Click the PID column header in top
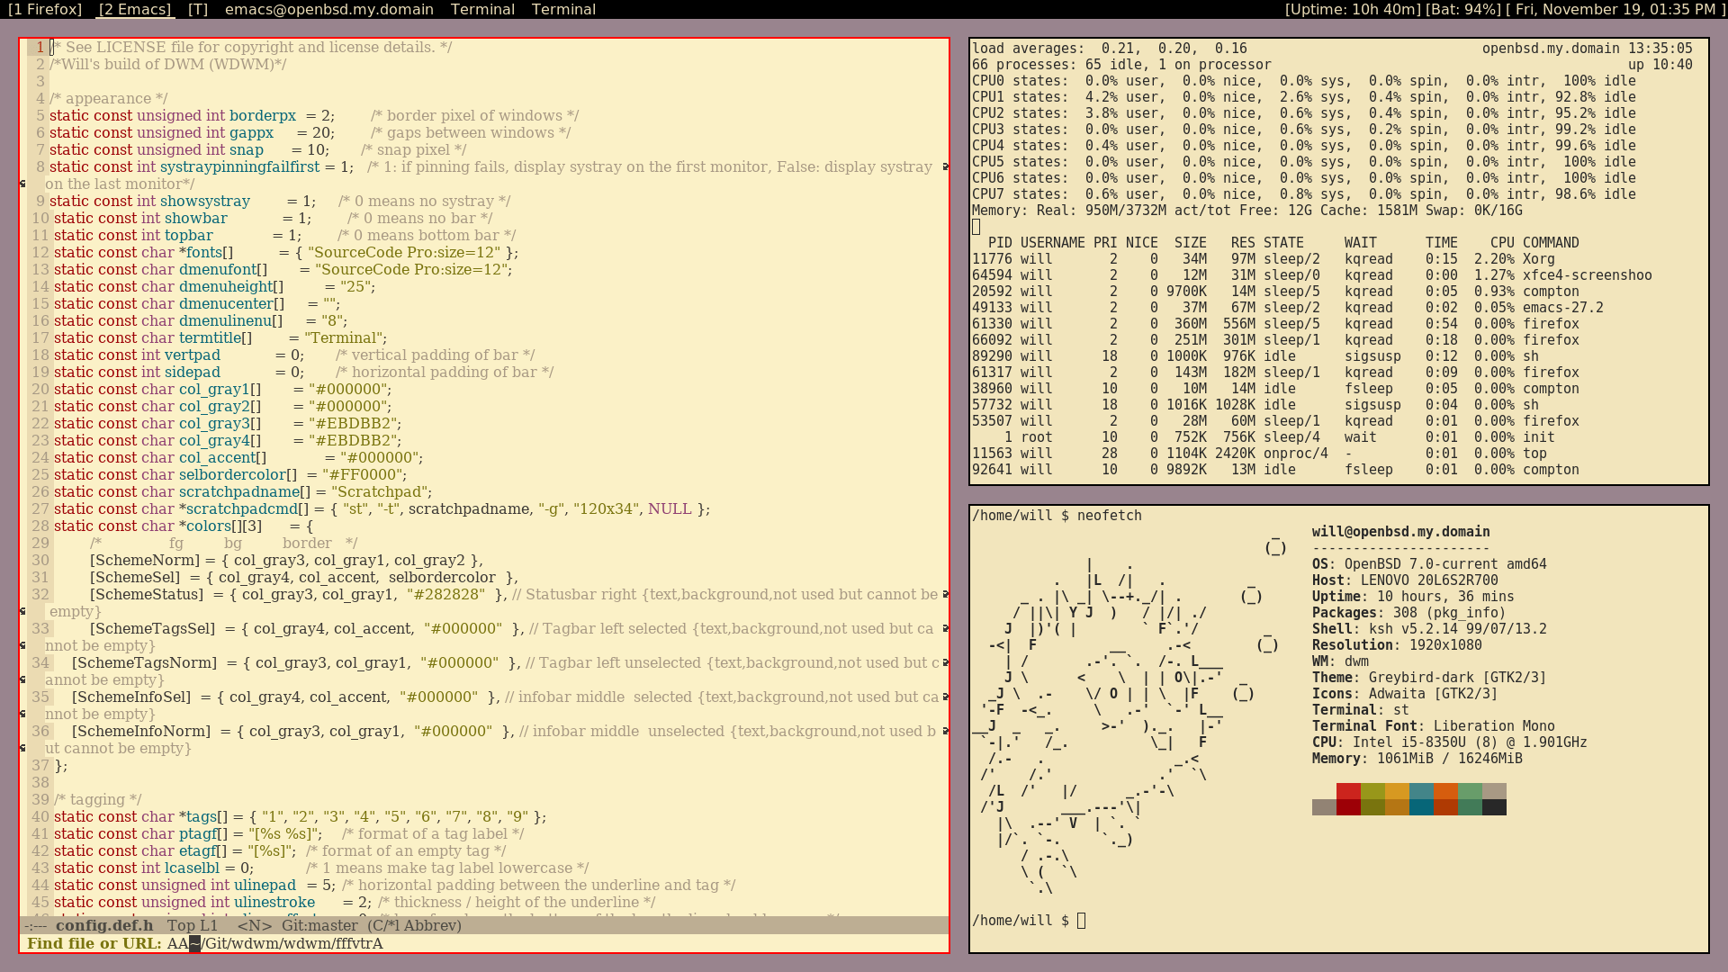The height and width of the screenshot is (972, 1728). [x=1000, y=242]
